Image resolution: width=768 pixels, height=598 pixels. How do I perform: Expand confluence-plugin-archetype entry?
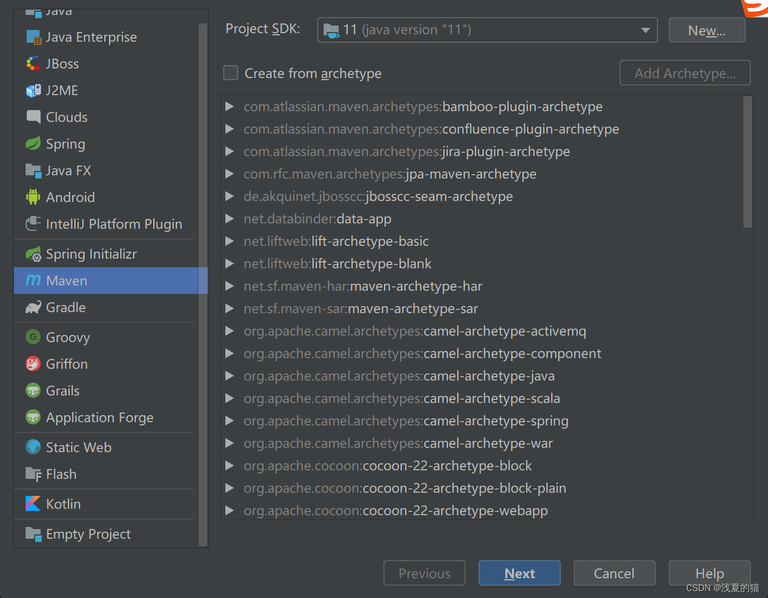tap(230, 129)
